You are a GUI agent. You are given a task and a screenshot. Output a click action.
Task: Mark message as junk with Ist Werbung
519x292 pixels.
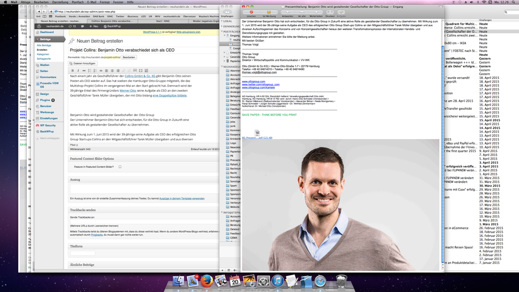269,12
